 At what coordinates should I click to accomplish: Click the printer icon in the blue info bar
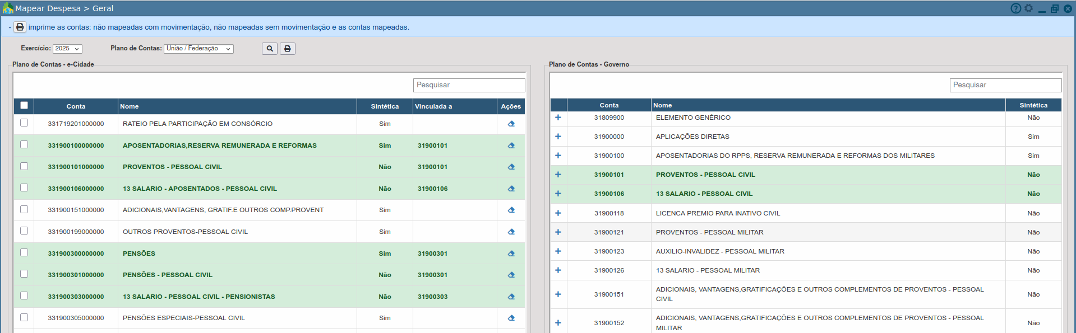click(20, 27)
